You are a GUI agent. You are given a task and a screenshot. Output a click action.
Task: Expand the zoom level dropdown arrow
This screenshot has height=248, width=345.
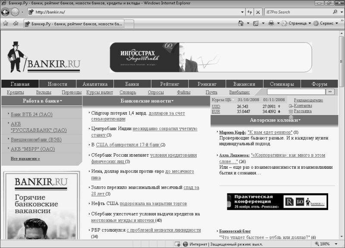point(336,244)
